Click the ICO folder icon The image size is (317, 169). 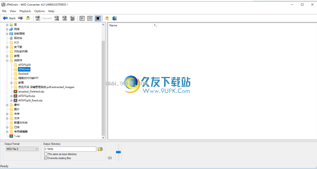pos(11,43)
